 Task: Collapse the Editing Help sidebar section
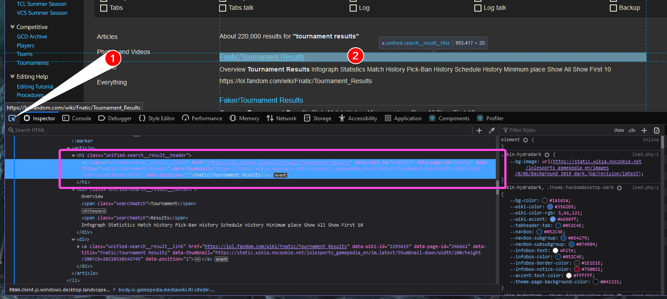[x=13, y=76]
